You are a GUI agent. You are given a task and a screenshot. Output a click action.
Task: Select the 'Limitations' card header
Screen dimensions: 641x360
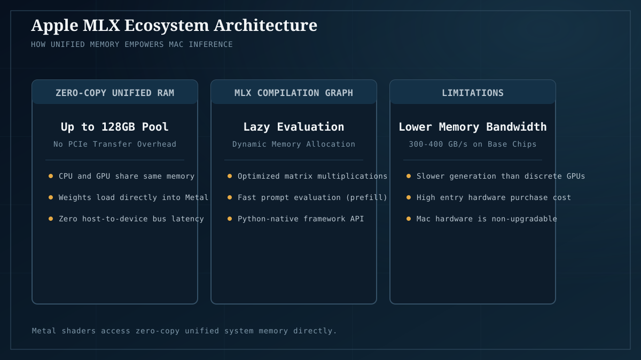point(473,93)
